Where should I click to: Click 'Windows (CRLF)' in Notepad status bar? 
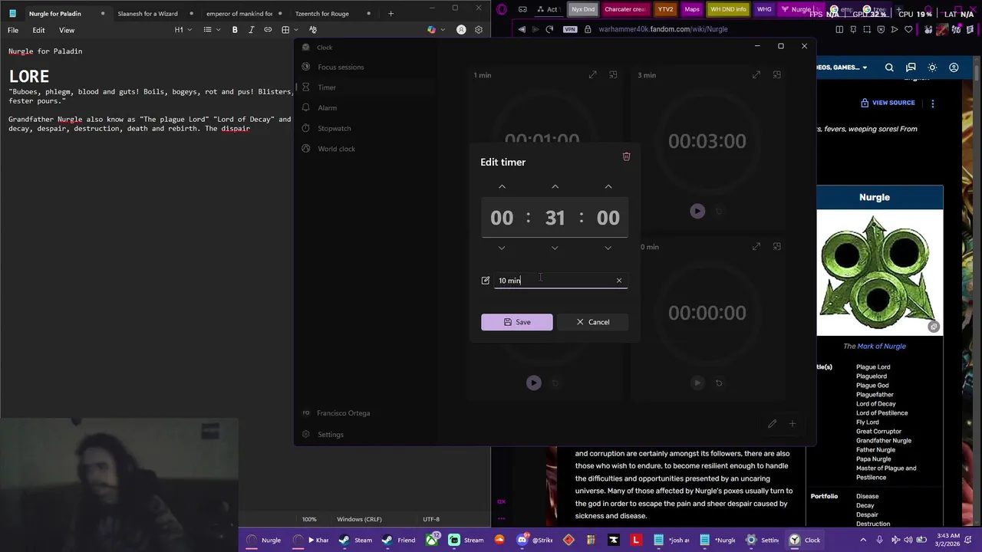pos(359,519)
